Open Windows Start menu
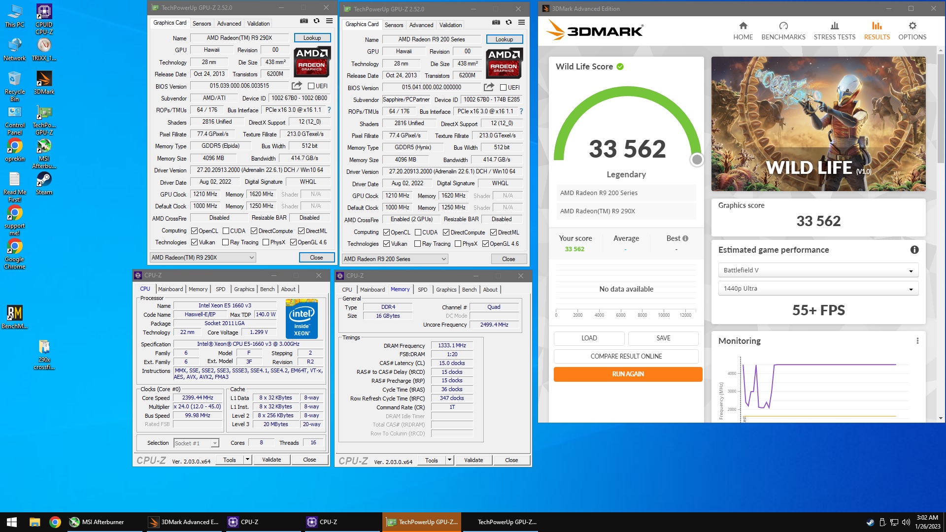The image size is (946, 532). coord(12,522)
